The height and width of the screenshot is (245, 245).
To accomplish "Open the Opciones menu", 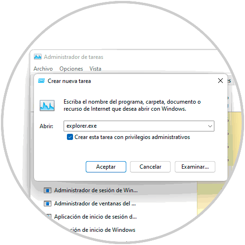I will pos(71,69).
